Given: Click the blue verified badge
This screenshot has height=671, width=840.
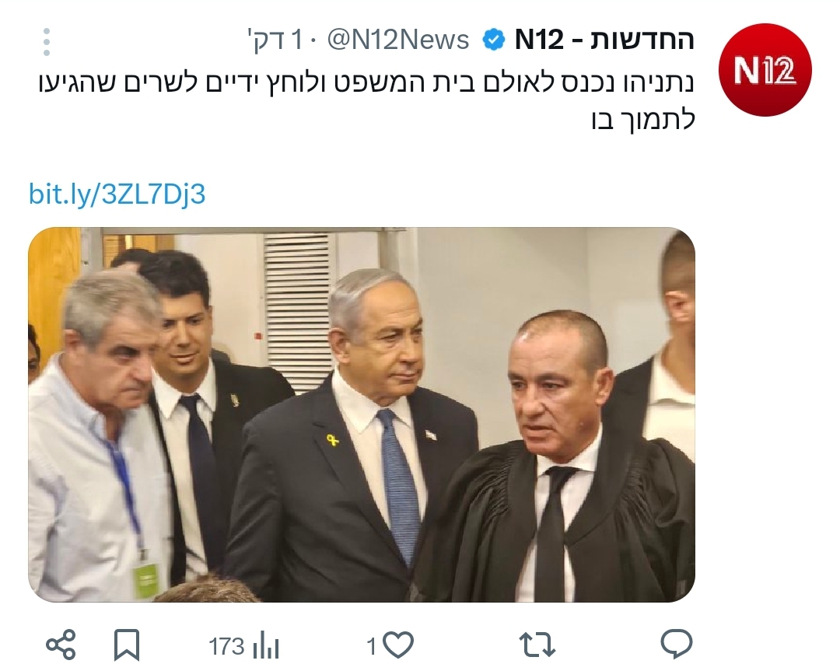Looking at the screenshot, I should (x=493, y=40).
